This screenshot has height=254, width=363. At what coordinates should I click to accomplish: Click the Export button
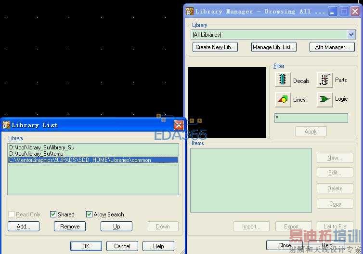point(293,226)
